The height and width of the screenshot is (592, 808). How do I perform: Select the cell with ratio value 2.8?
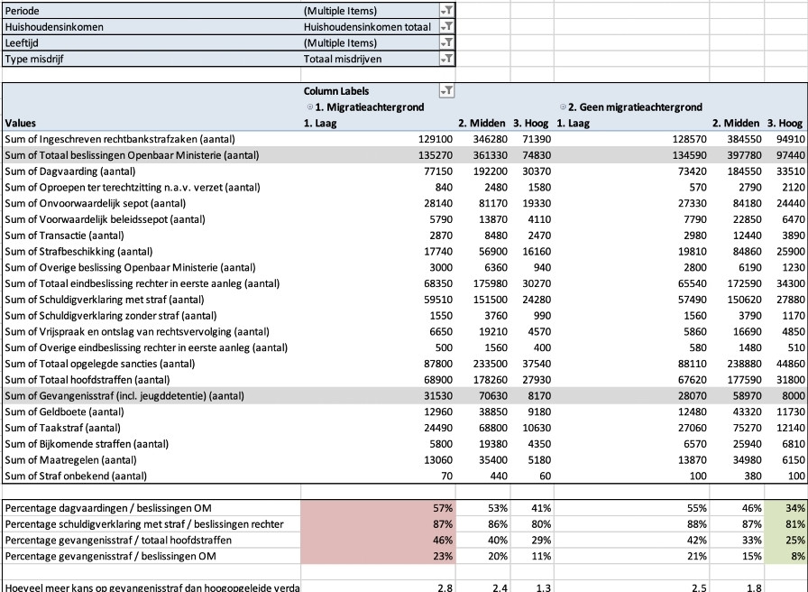click(378, 587)
